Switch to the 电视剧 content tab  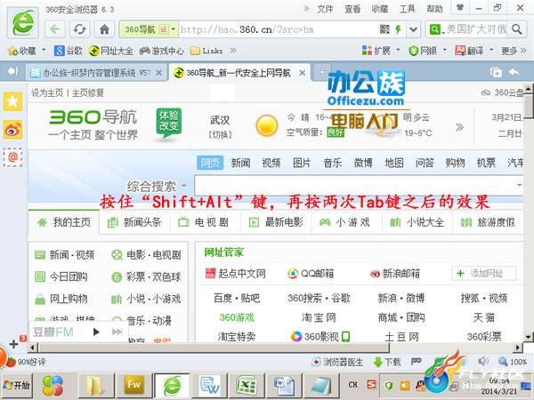(206, 222)
